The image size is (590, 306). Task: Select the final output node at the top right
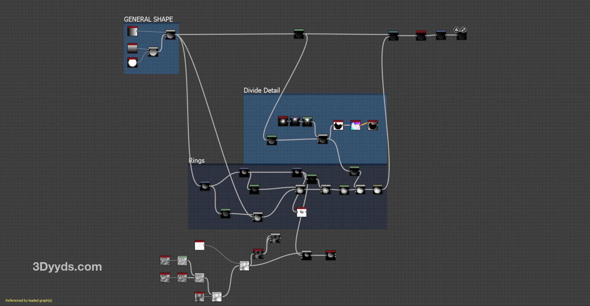click(x=462, y=36)
